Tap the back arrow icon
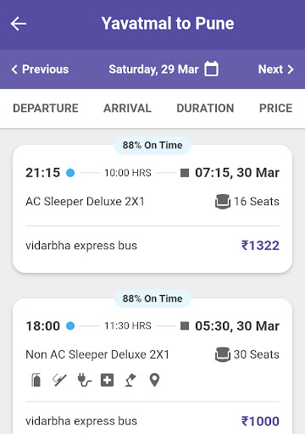This screenshot has height=434, width=305. (x=19, y=24)
